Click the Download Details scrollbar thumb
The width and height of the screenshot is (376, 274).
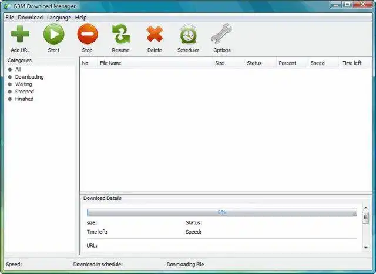coord(365,218)
